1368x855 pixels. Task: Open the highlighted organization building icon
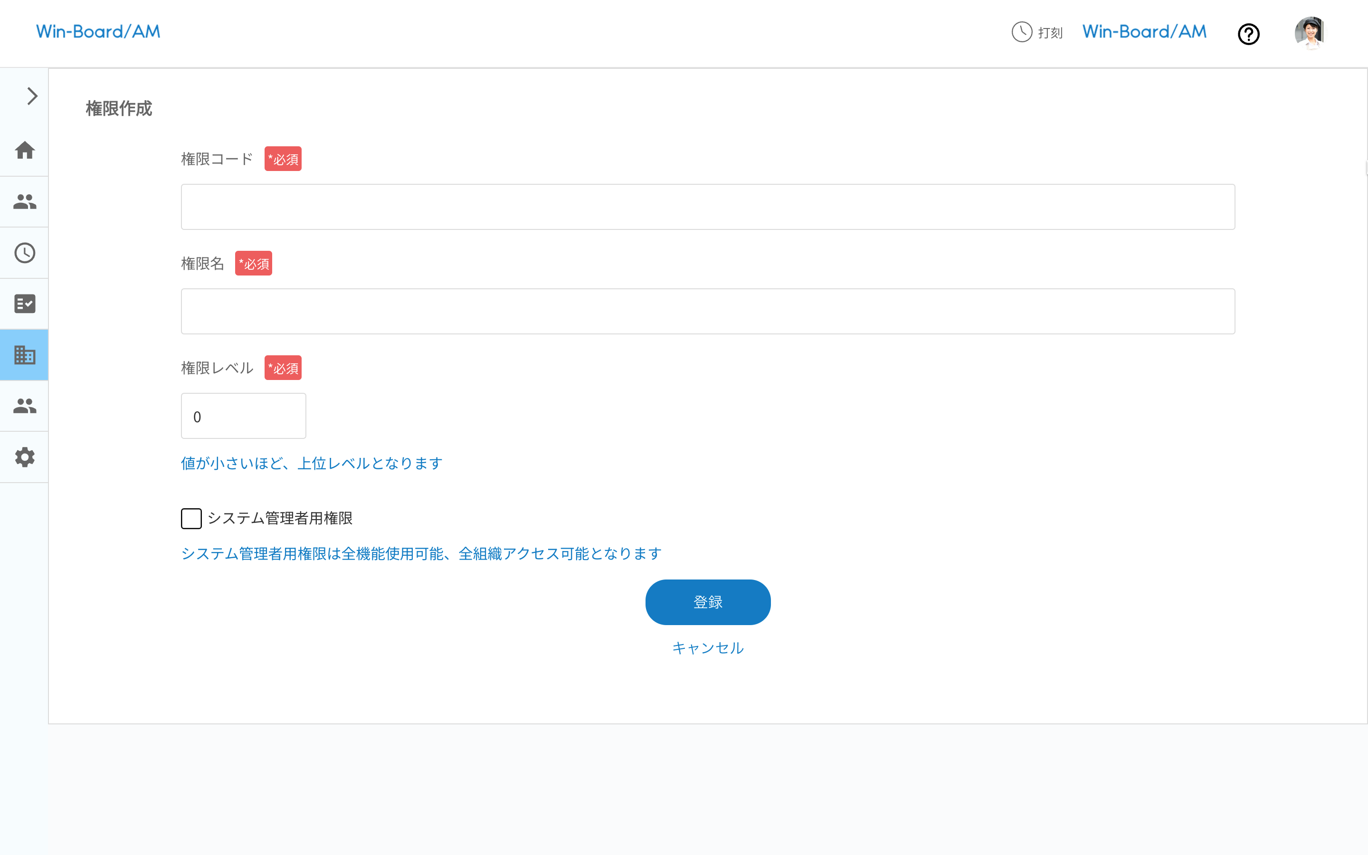[x=24, y=355]
